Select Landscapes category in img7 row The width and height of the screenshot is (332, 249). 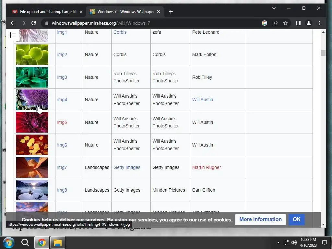tap(97, 167)
